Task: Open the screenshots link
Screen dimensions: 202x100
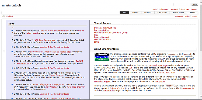Action: click(188, 88)
